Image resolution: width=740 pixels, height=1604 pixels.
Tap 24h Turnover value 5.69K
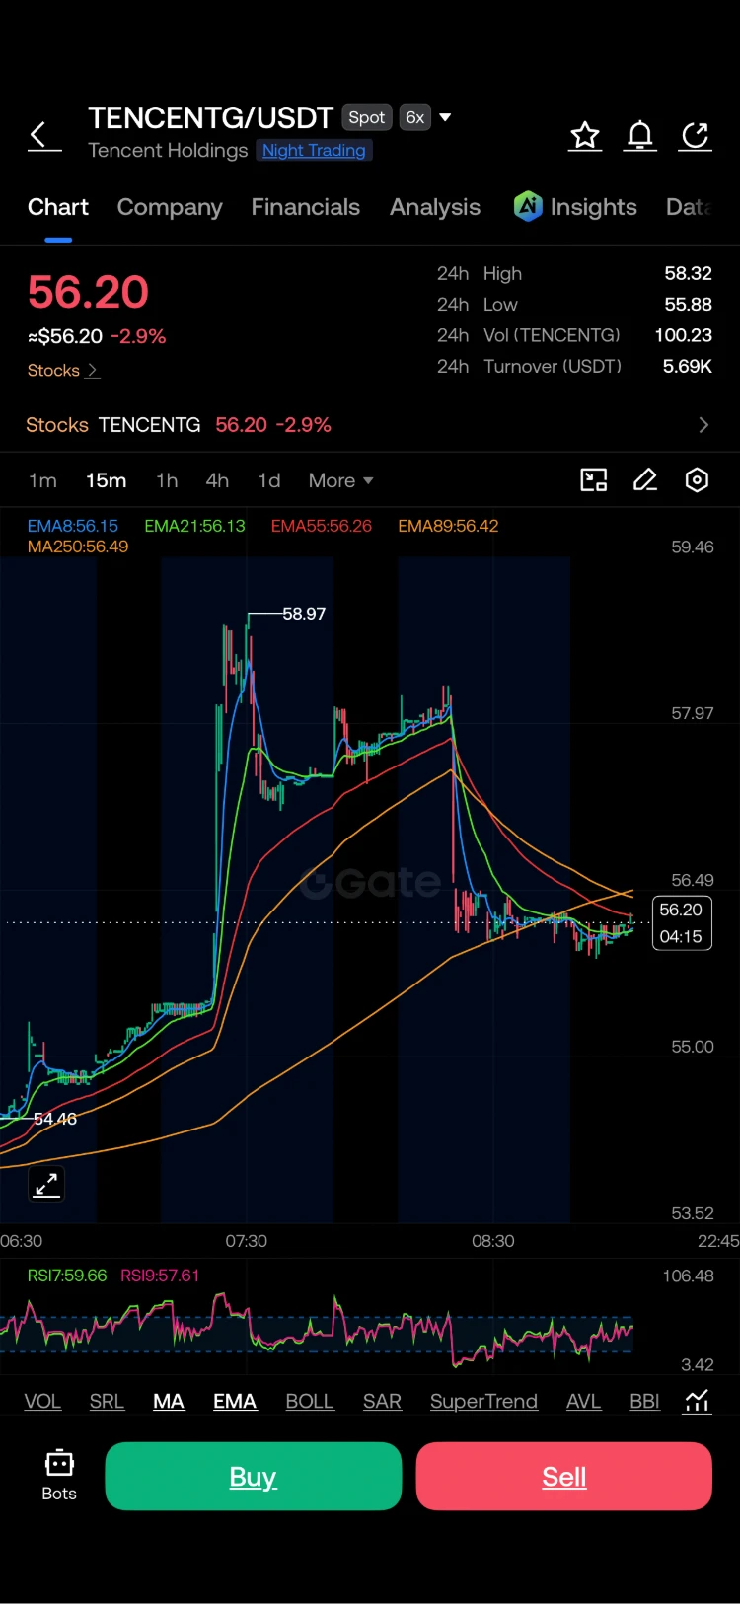click(688, 366)
